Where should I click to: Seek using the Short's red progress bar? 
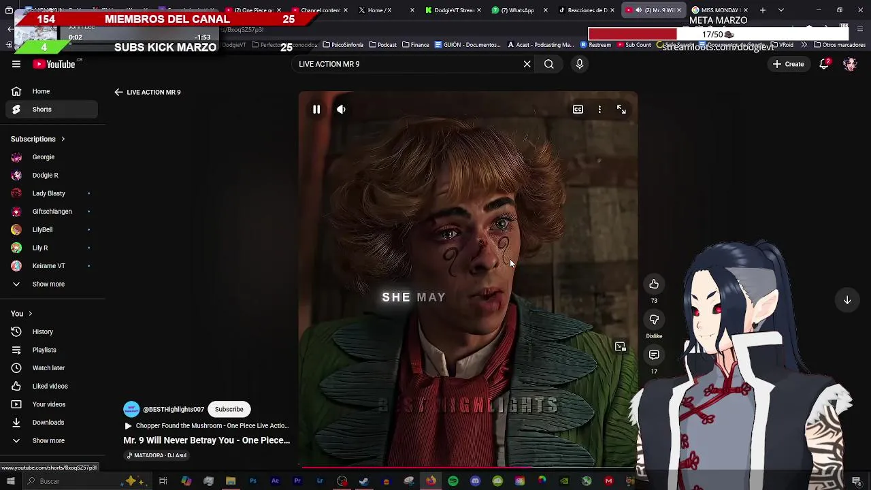point(468,467)
